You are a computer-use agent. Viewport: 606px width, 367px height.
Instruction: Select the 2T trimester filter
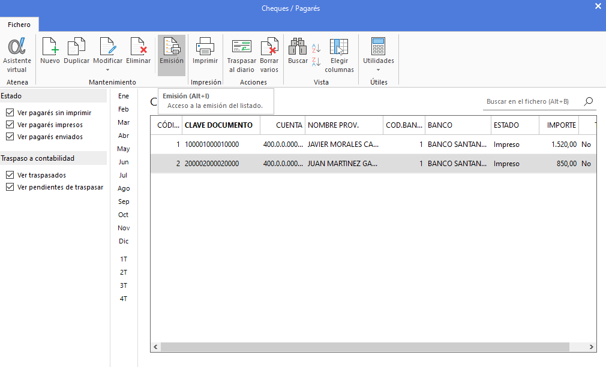[x=122, y=272]
